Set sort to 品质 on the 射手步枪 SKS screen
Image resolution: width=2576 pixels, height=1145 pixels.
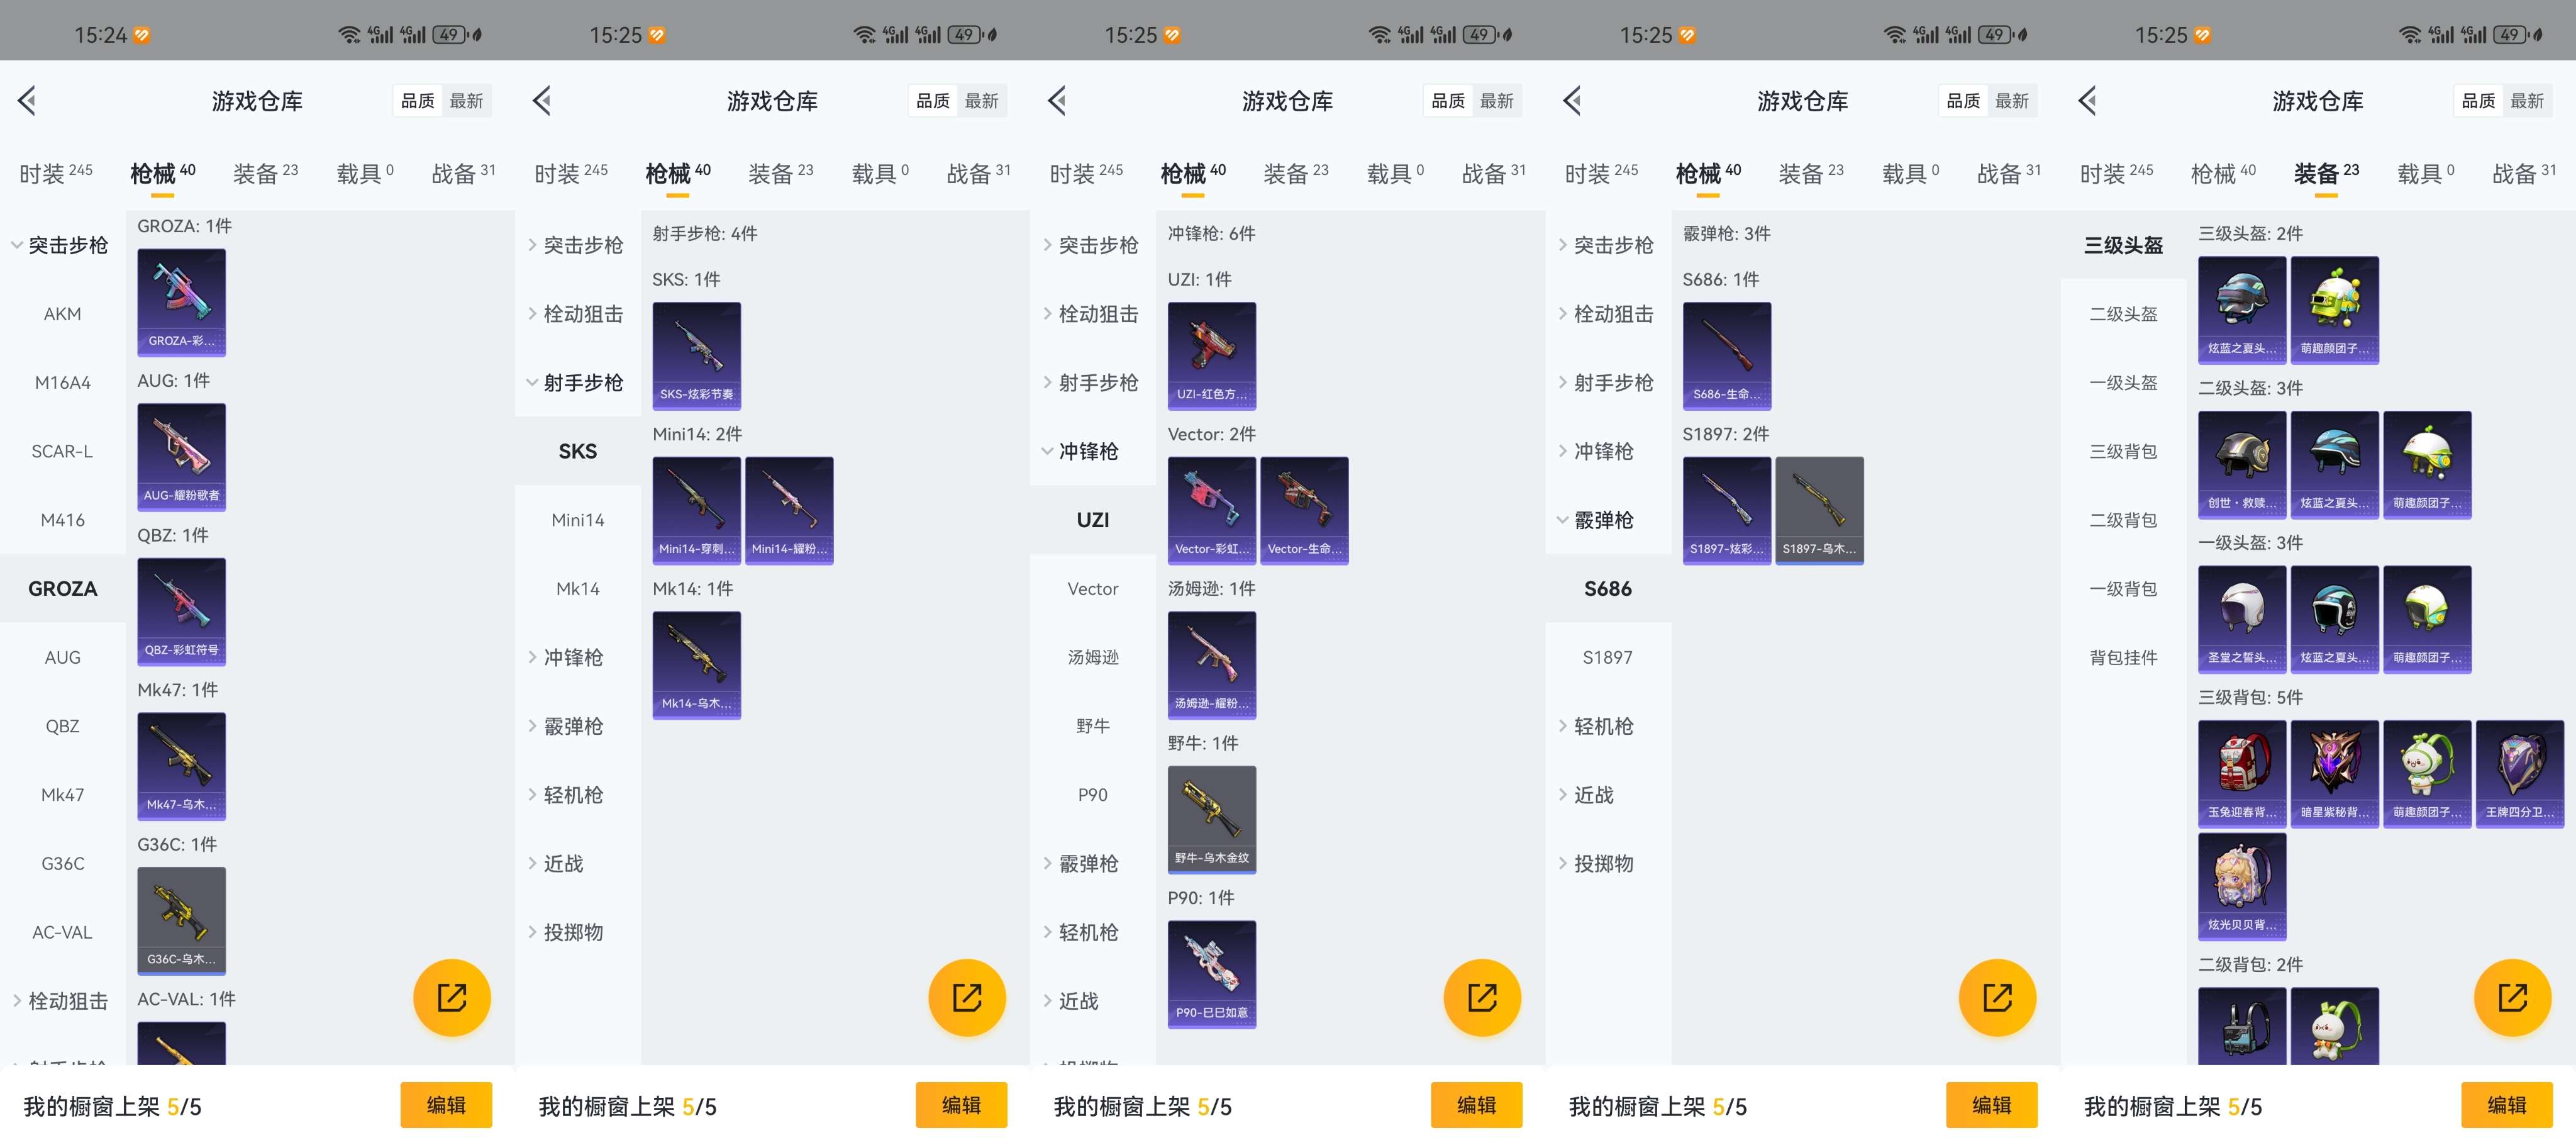click(933, 101)
